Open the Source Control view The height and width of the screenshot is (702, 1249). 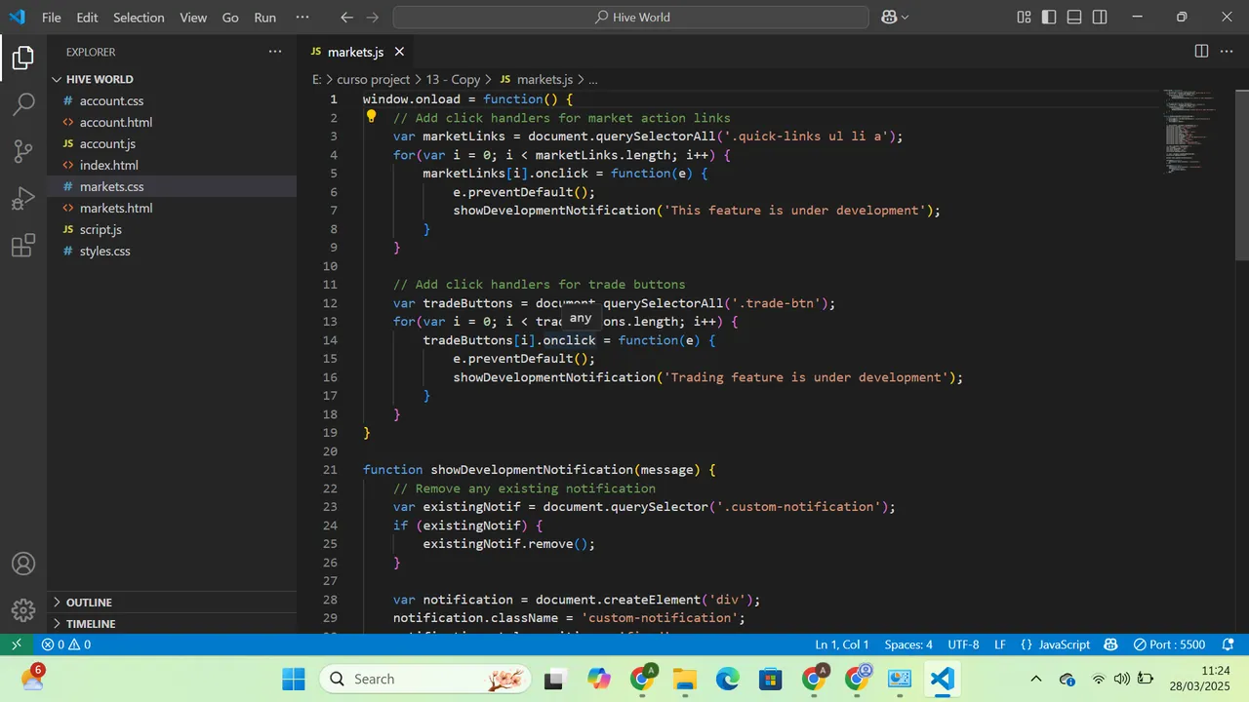tap(23, 151)
